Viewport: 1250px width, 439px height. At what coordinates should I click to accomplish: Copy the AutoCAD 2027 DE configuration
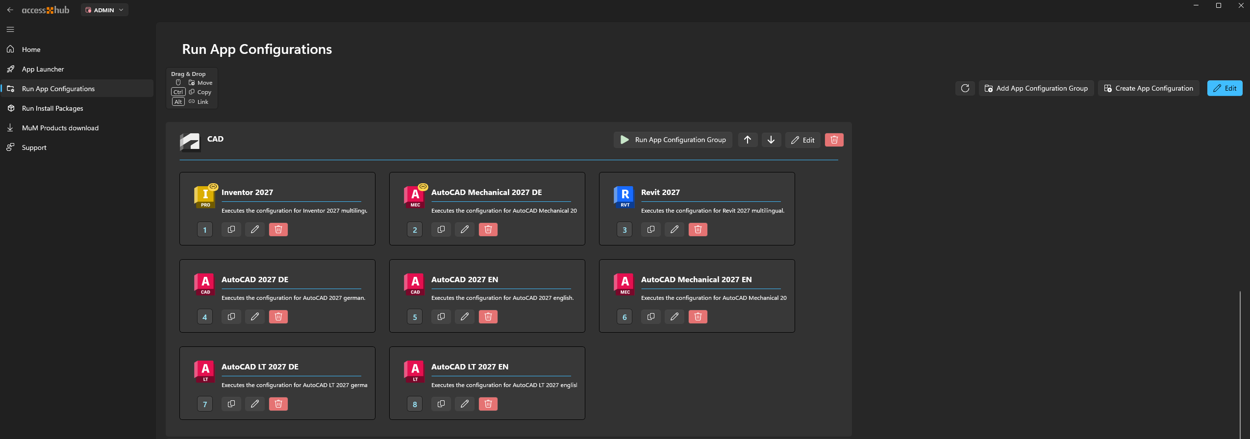231,317
